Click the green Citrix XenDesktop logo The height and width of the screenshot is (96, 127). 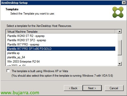[x=118, y=12]
